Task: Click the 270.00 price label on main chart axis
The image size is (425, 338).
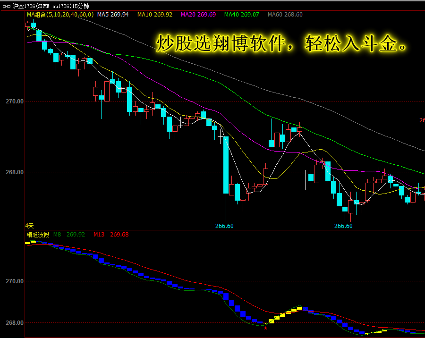Action: click(x=15, y=101)
